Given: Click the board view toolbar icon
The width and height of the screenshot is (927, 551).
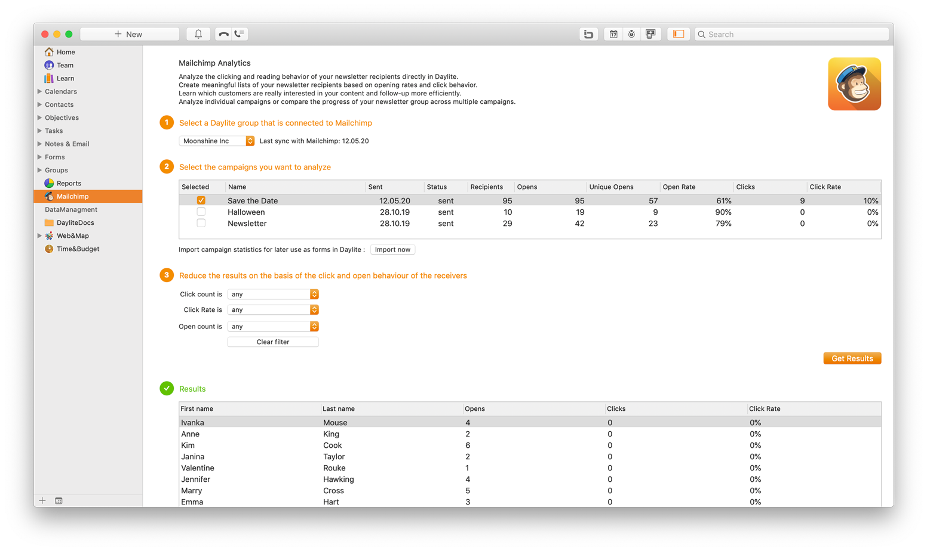Looking at the screenshot, I should pos(650,34).
